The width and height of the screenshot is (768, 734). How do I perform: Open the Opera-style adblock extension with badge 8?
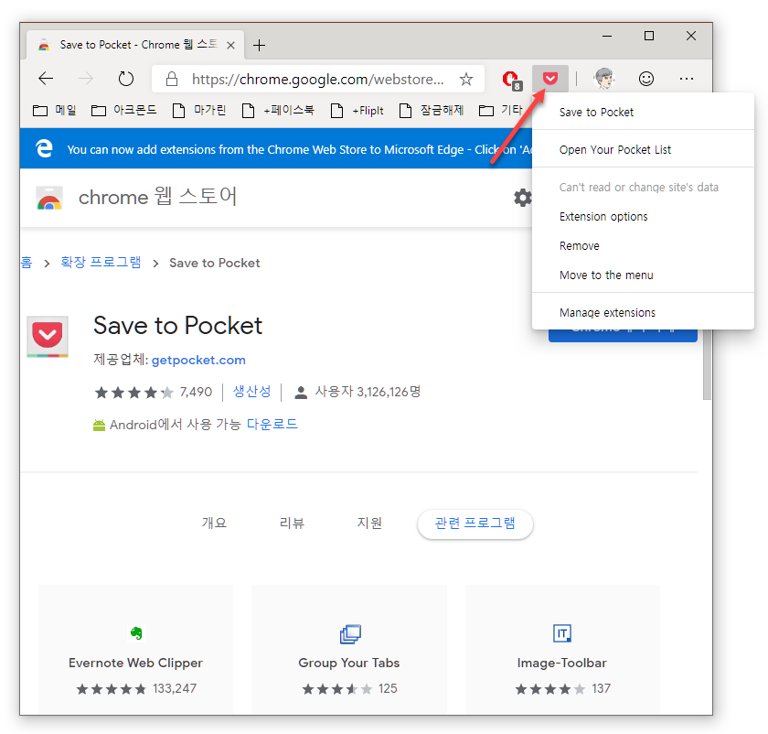[512, 80]
